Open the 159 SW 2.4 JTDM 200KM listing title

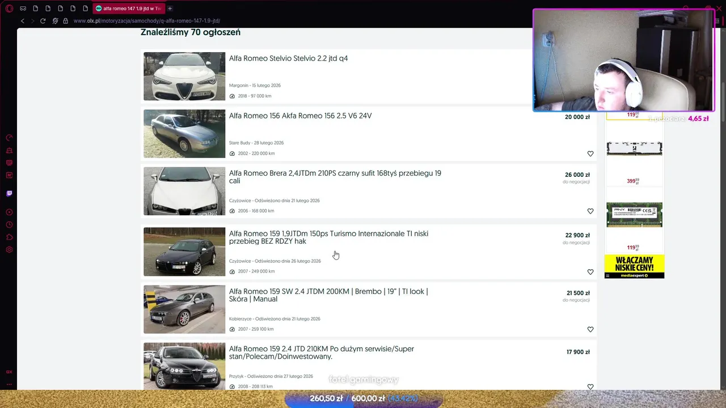pyautogui.click(x=328, y=295)
